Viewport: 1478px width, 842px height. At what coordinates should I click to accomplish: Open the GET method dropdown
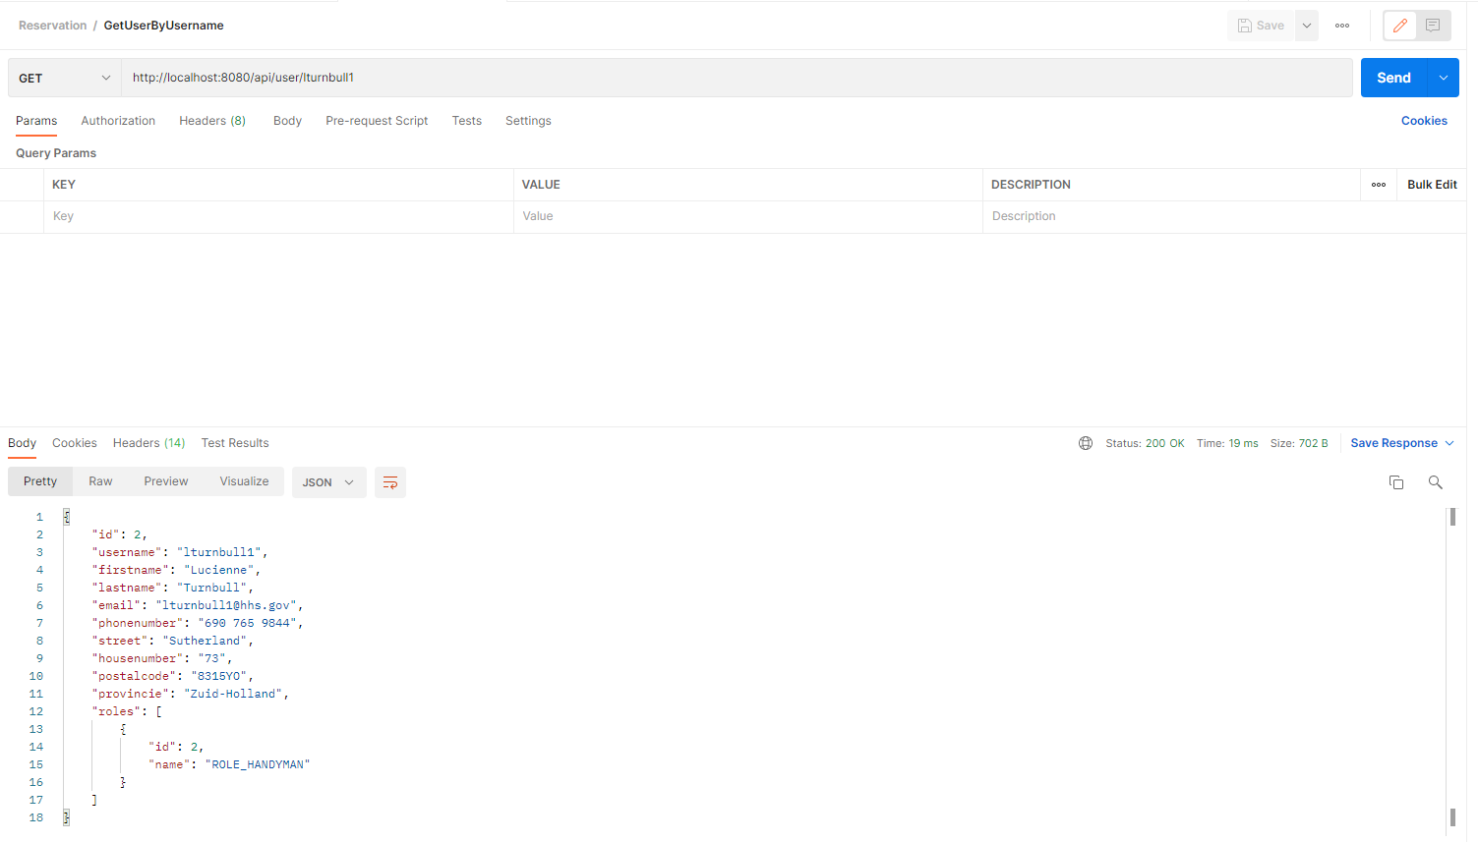65,78
